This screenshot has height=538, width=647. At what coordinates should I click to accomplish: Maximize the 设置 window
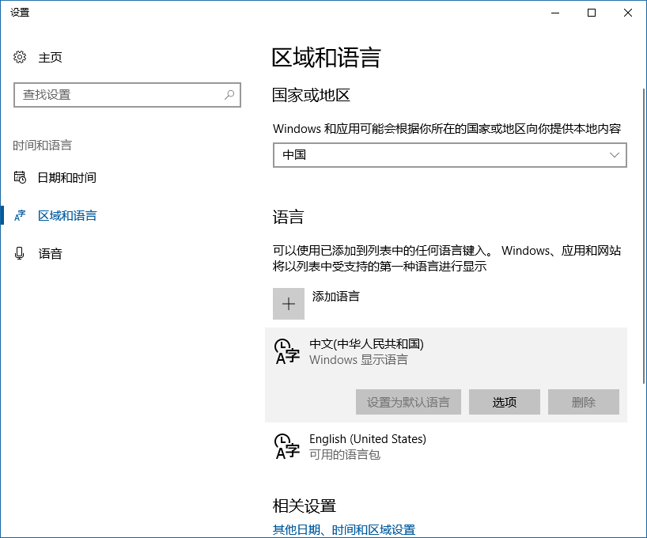(592, 13)
